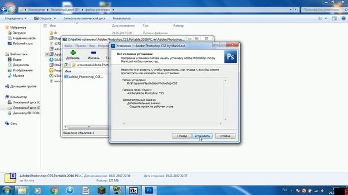Open Музыка library in sidebar
This screenshot has width=348, height=195.
coord(18,75)
